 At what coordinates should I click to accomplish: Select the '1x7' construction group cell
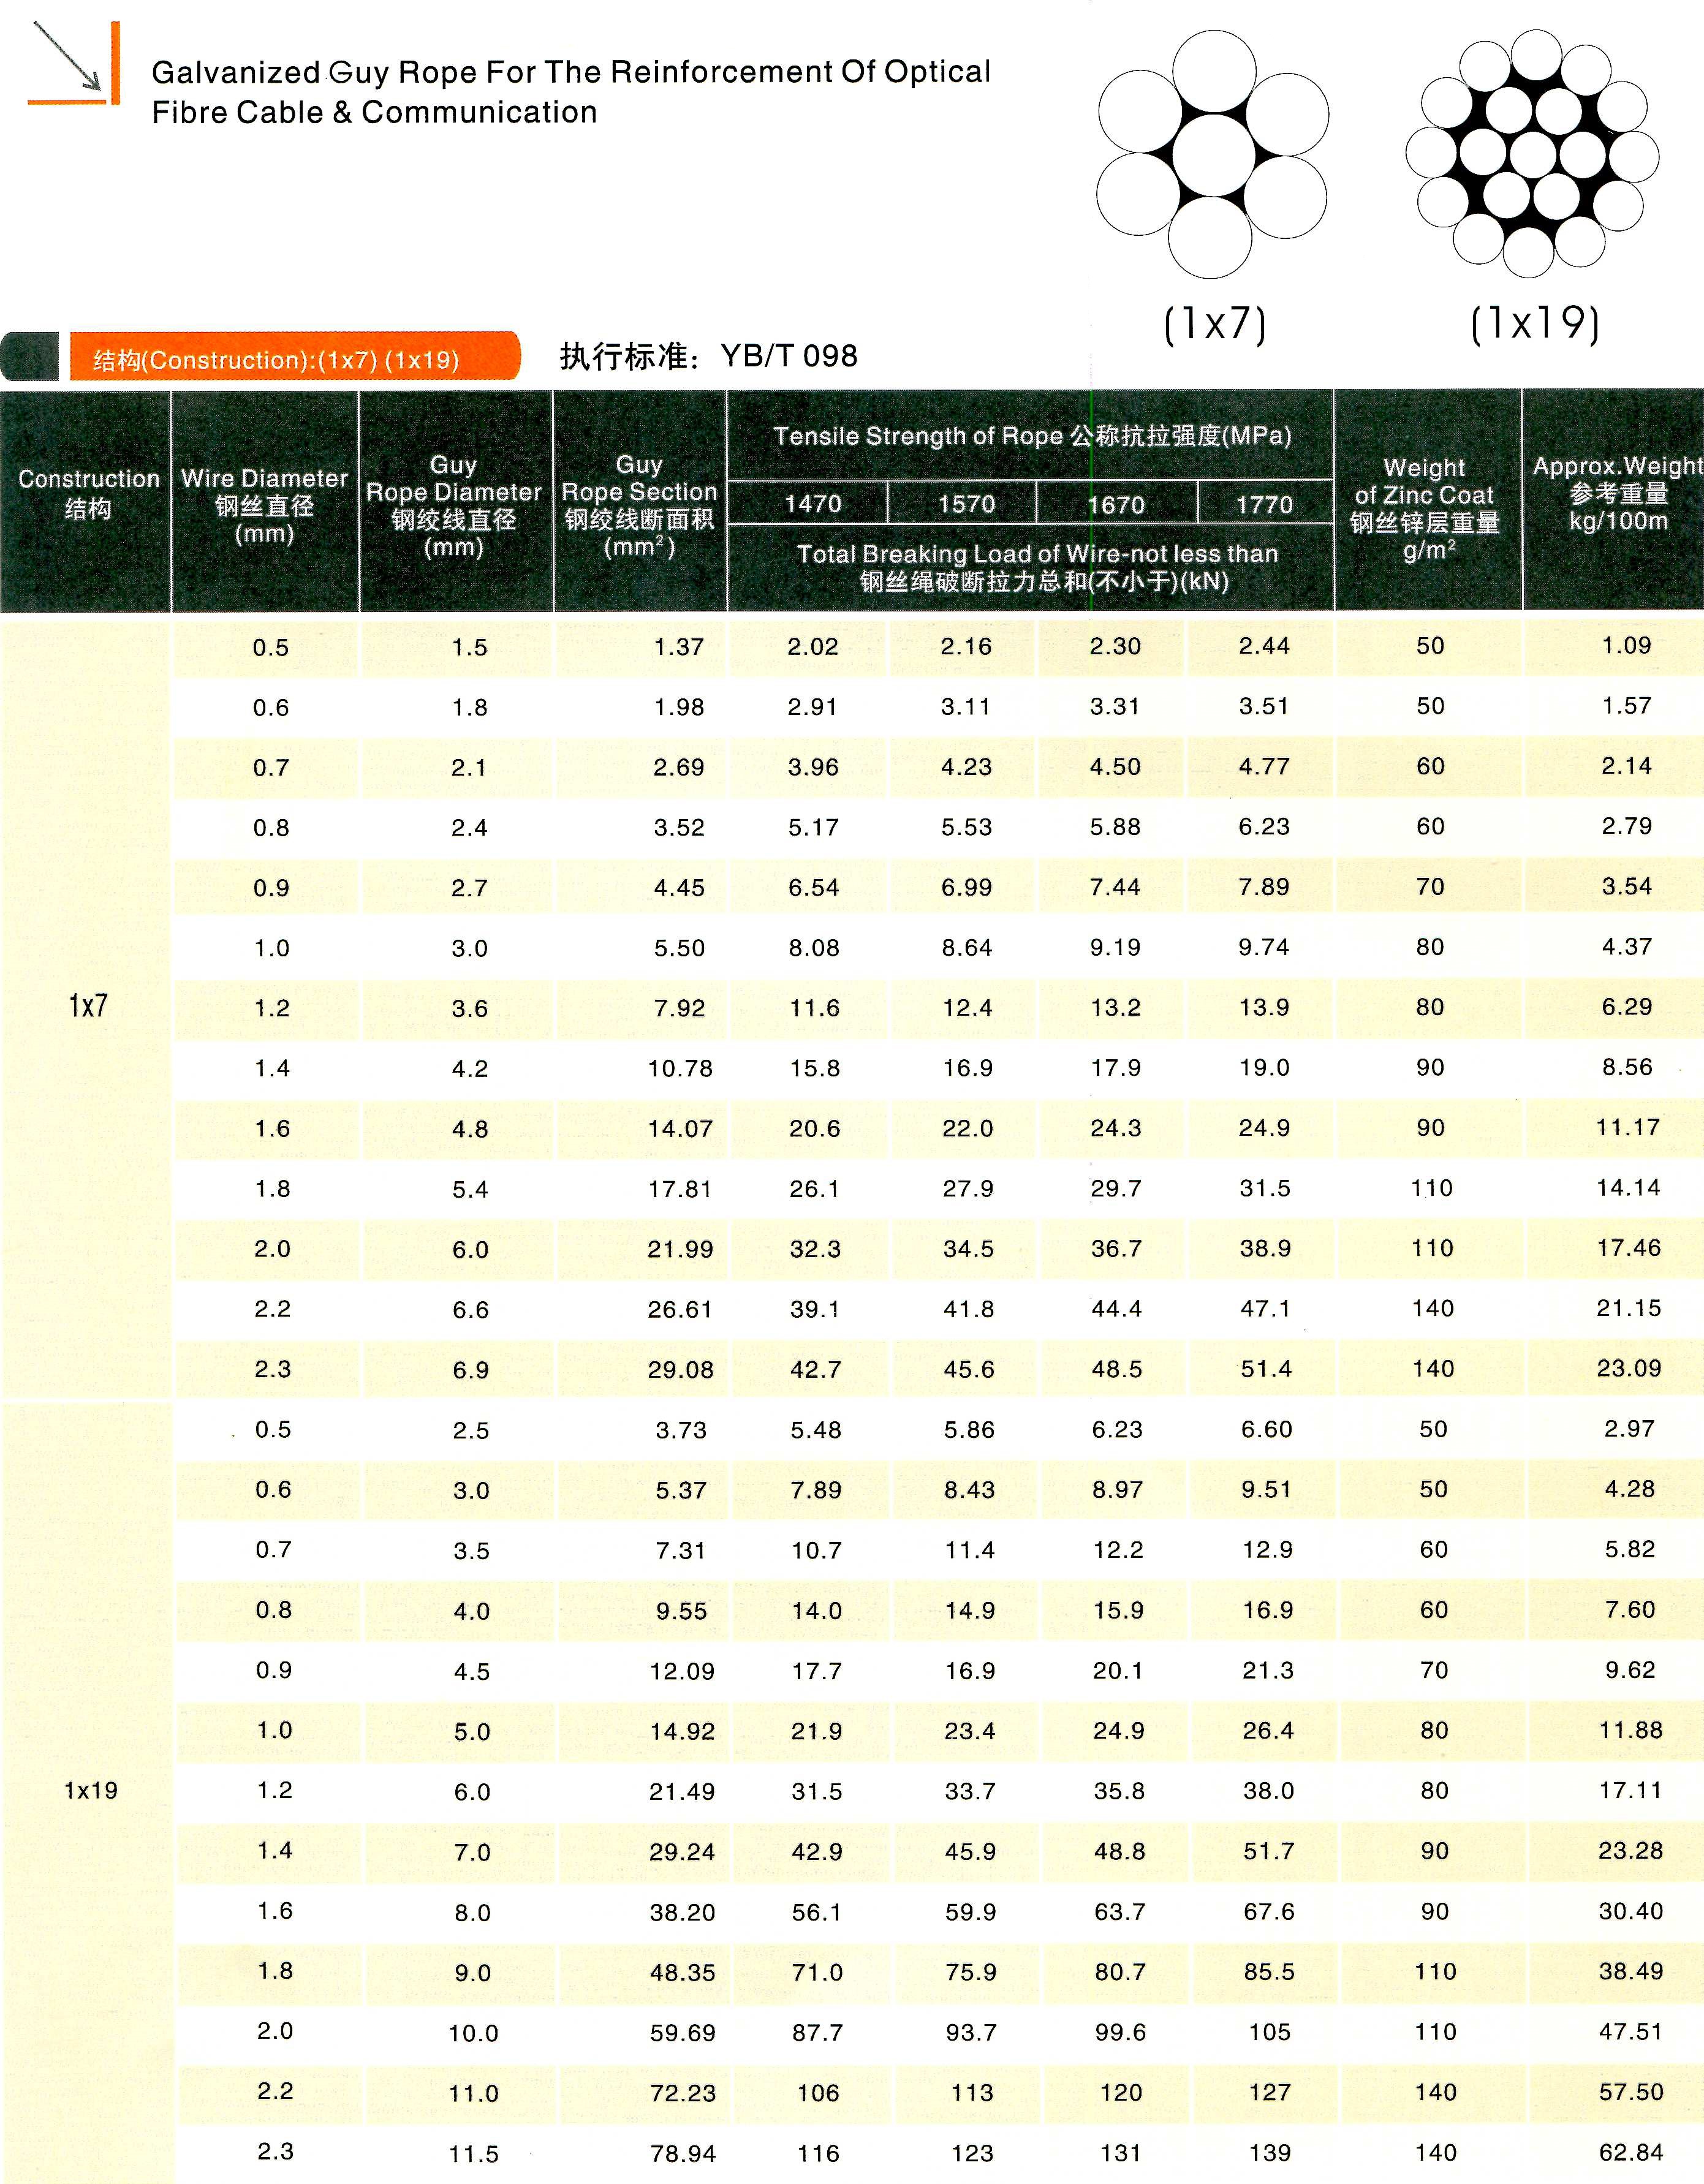click(88, 1006)
